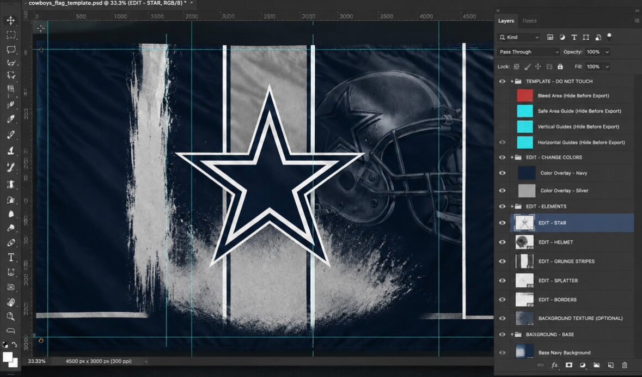The height and width of the screenshot is (377, 642).
Task: Switch to the Layers tab
Action: click(506, 21)
